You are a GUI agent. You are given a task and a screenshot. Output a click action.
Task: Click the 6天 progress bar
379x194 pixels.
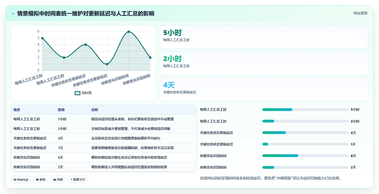click(x=305, y=156)
